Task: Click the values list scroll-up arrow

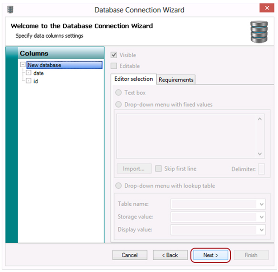Action: [260, 119]
